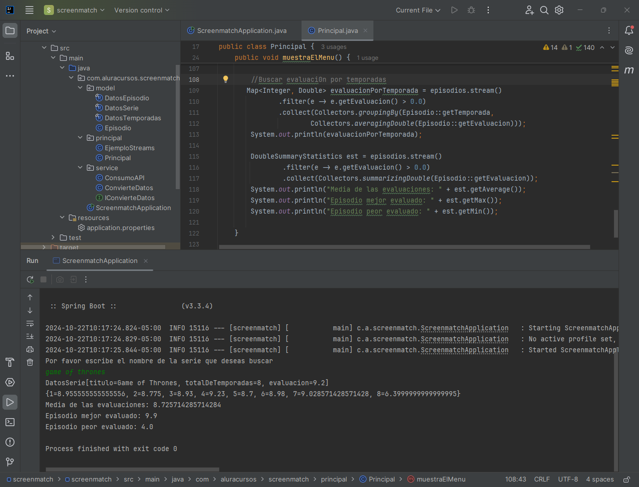Open Project view mode dropdown
639x487 pixels.
point(41,31)
